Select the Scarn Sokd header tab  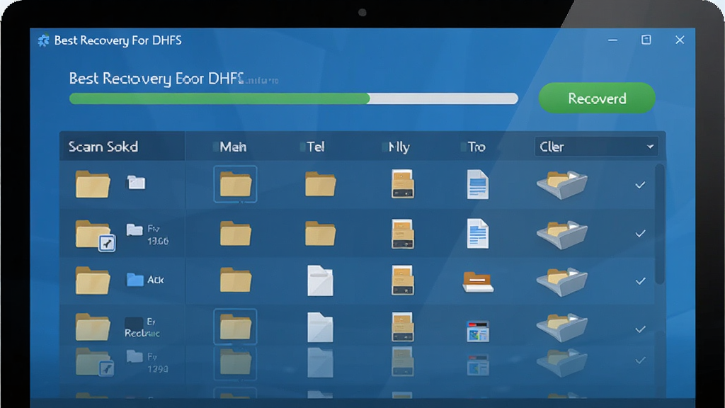122,146
